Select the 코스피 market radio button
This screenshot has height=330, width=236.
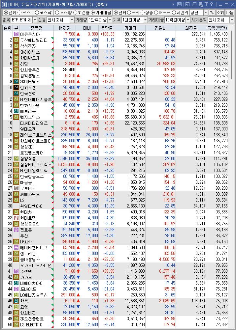(x=19, y=13)
